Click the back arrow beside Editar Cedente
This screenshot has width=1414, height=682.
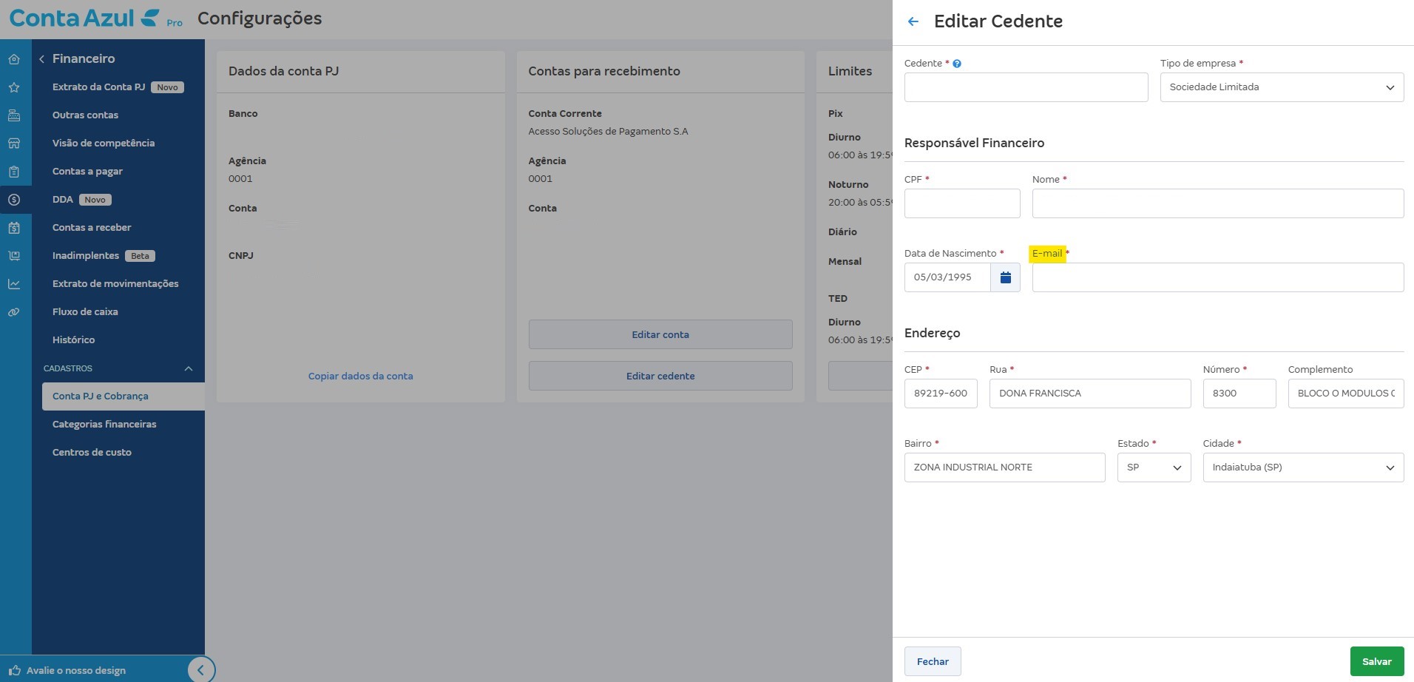[913, 21]
